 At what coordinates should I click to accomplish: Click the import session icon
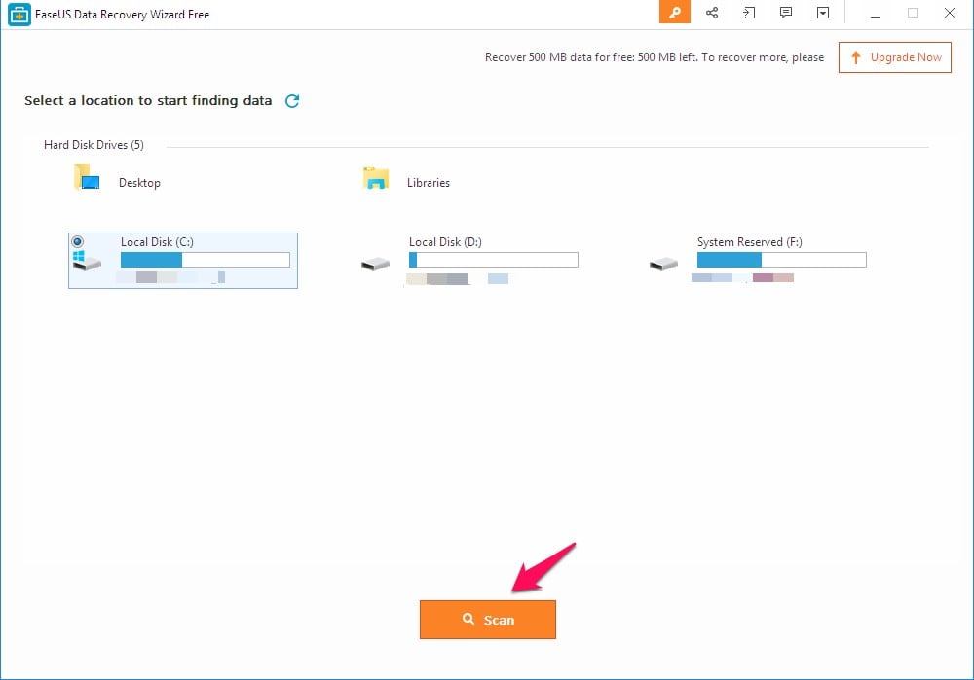tap(749, 13)
